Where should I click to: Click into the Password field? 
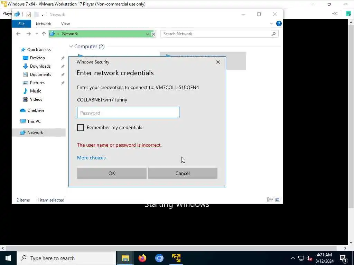pos(128,113)
